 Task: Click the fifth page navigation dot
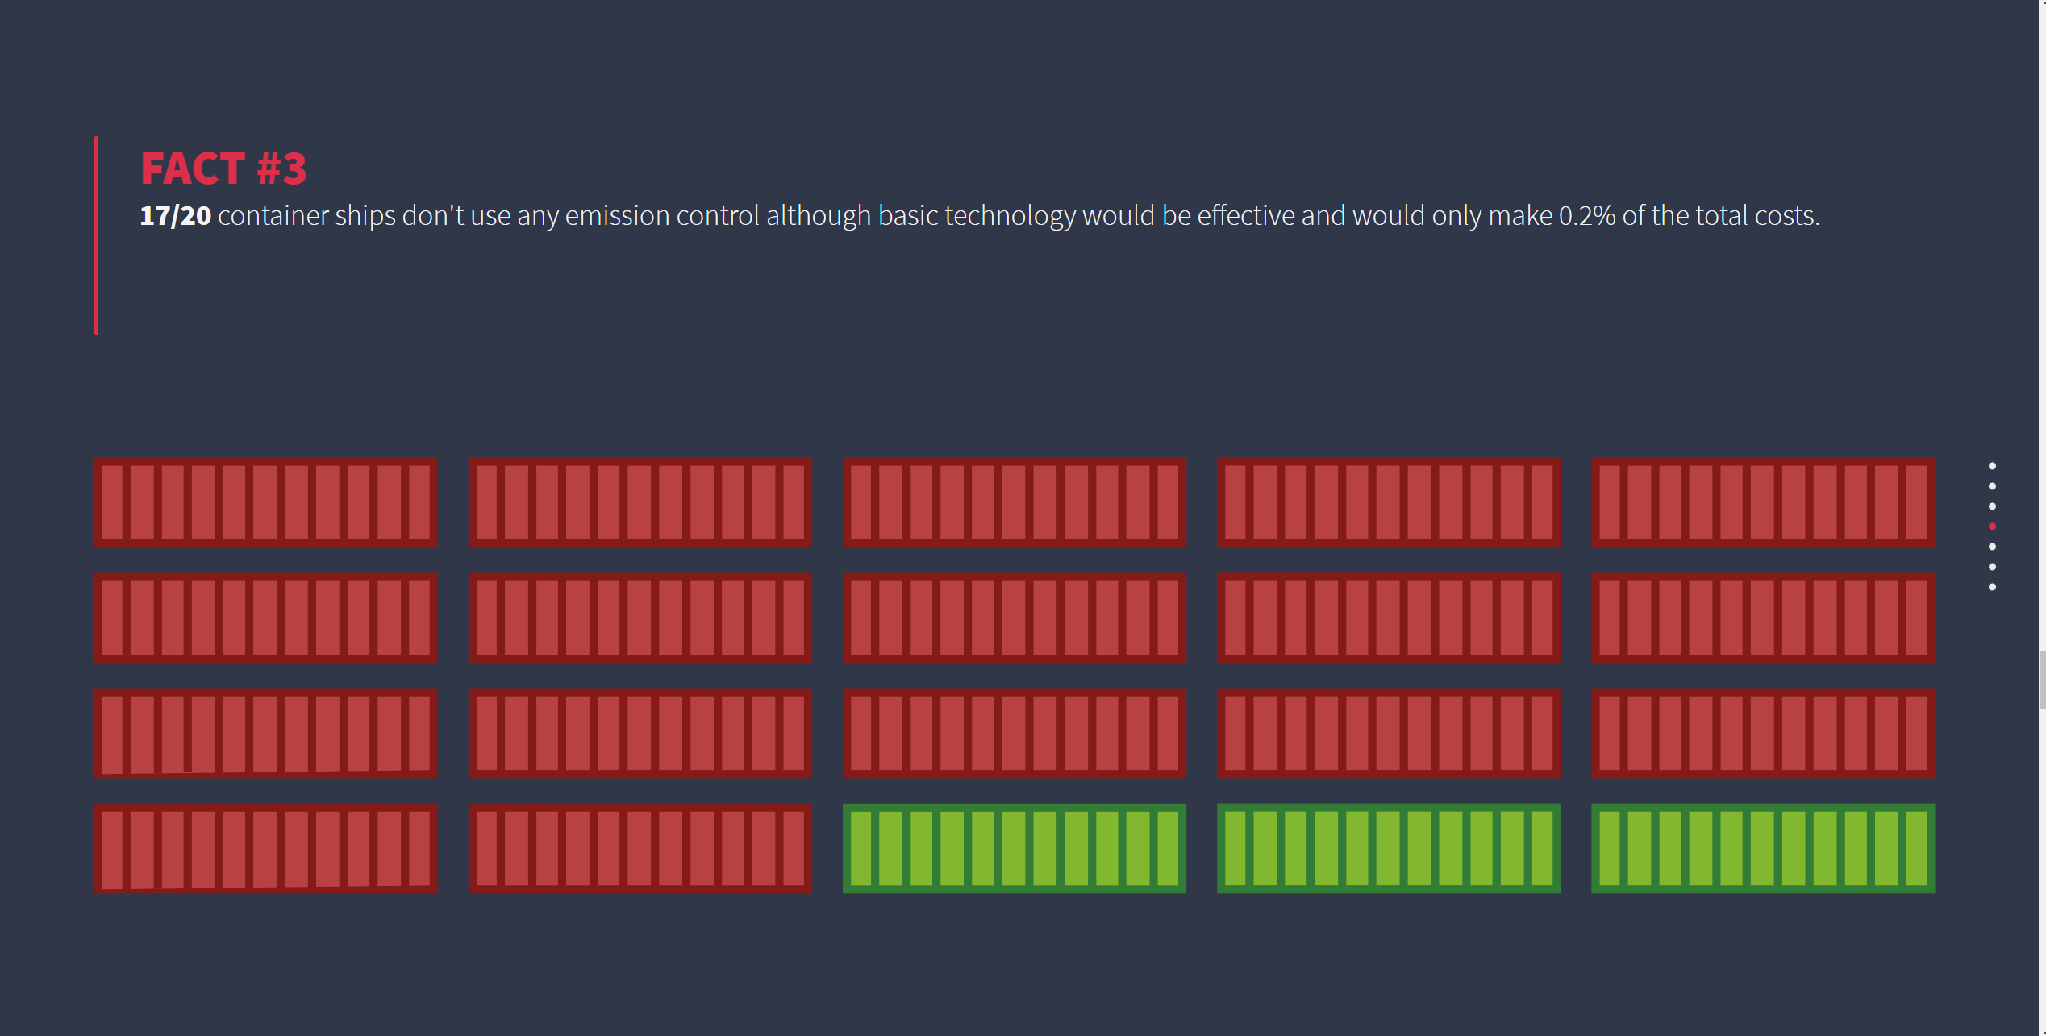(1991, 547)
